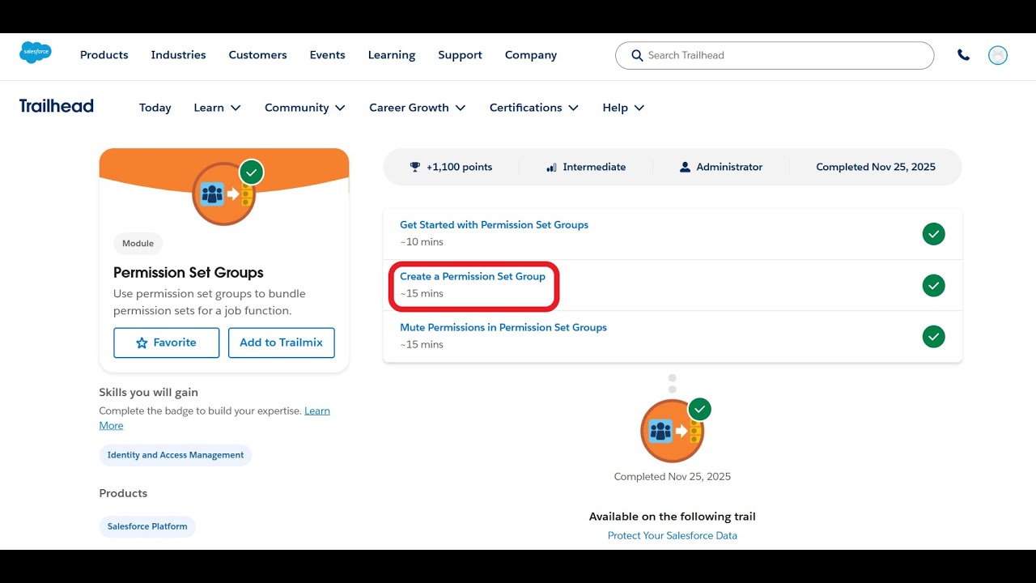Image resolution: width=1036 pixels, height=583 pixels.
Task: Click checkmark for Create a Permission Set Group
Action: pos(933,285)
